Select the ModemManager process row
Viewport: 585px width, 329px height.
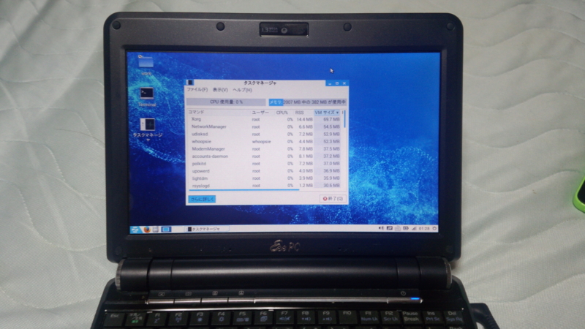(x=264, y=149)
